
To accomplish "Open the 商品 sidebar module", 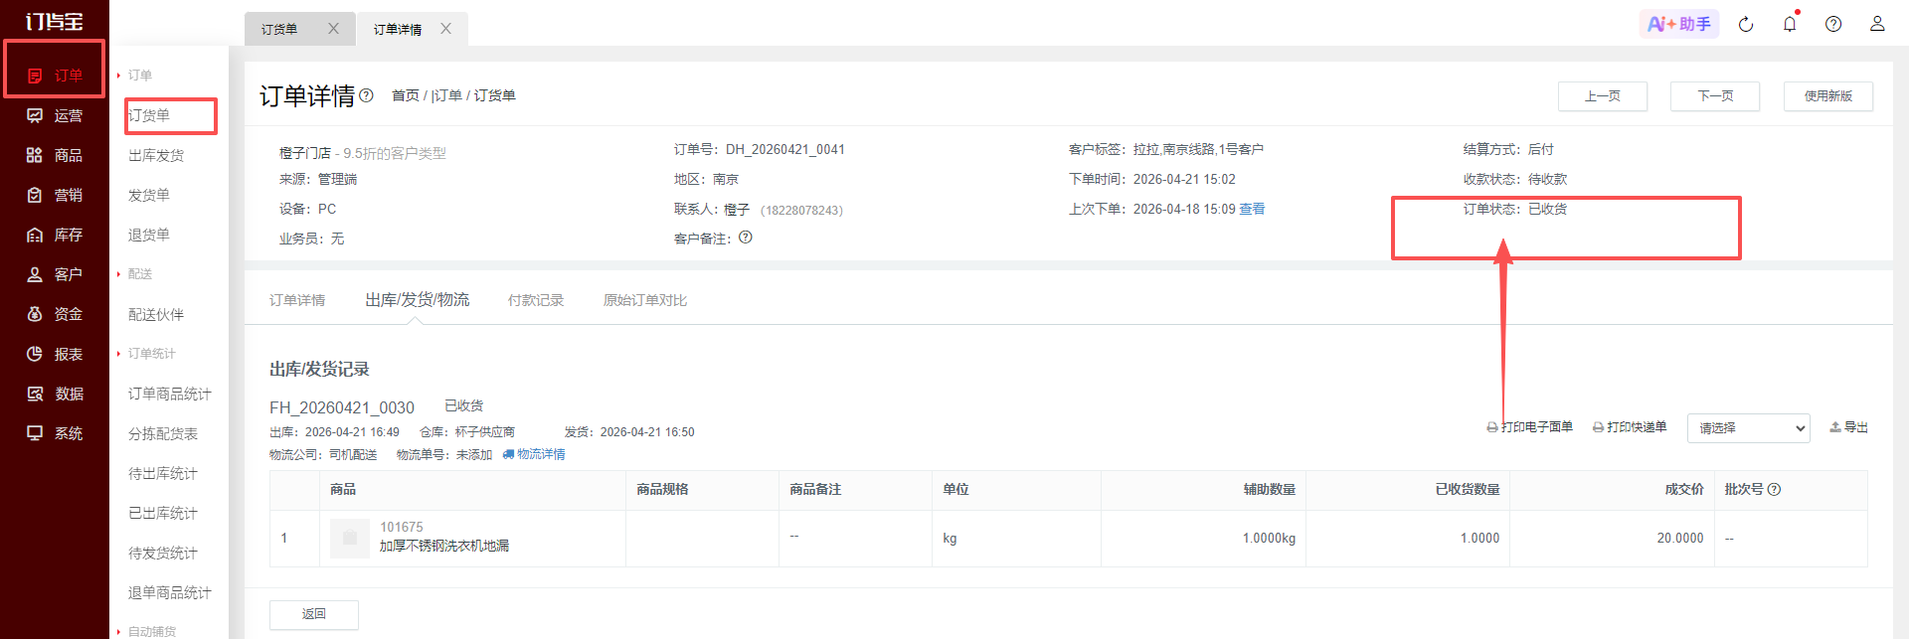I will (55, 155).
